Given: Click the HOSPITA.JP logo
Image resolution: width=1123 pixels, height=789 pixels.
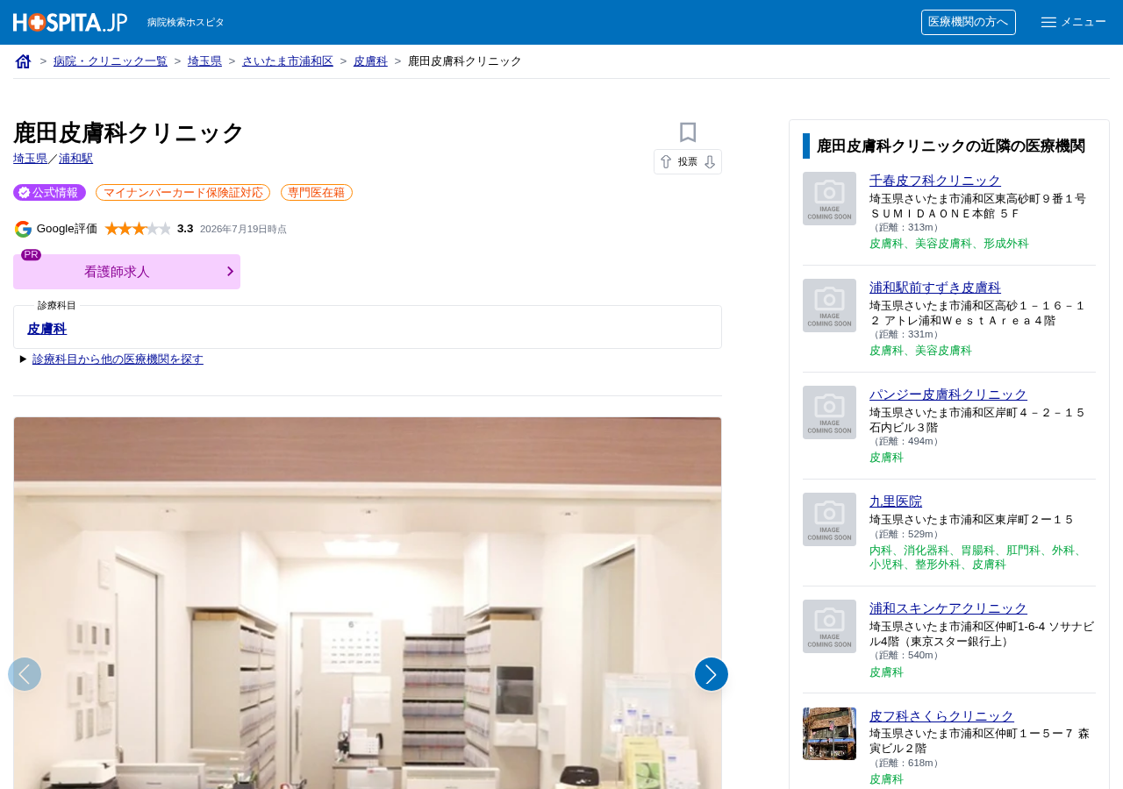Looking at the screenshot, I should click(70, 22).
